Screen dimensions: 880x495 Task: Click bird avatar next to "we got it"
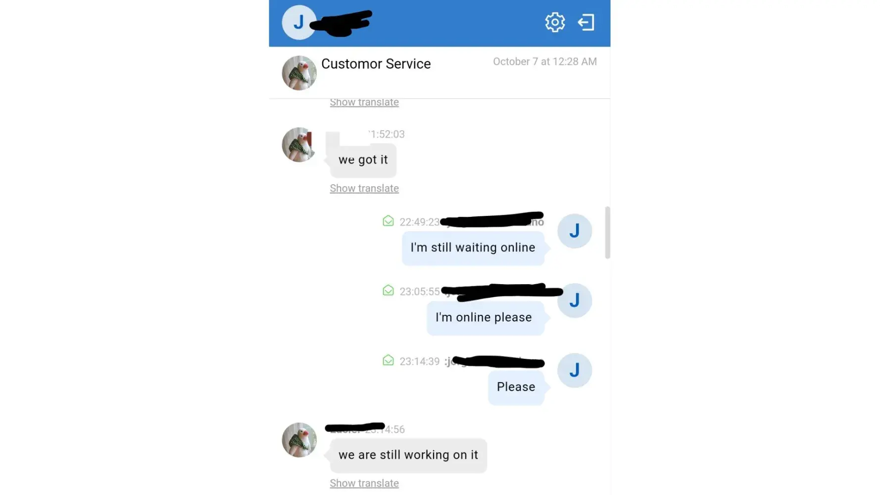[x=299, y=145]
